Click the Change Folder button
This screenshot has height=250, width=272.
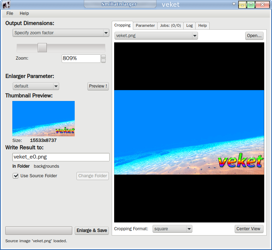[93, 176]
